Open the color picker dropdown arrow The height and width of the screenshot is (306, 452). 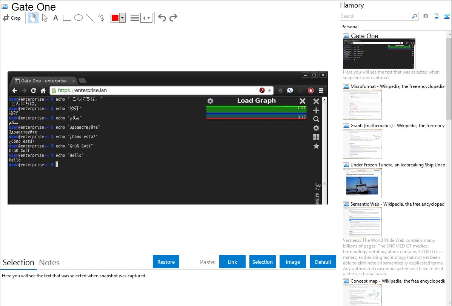click(122, 18)
